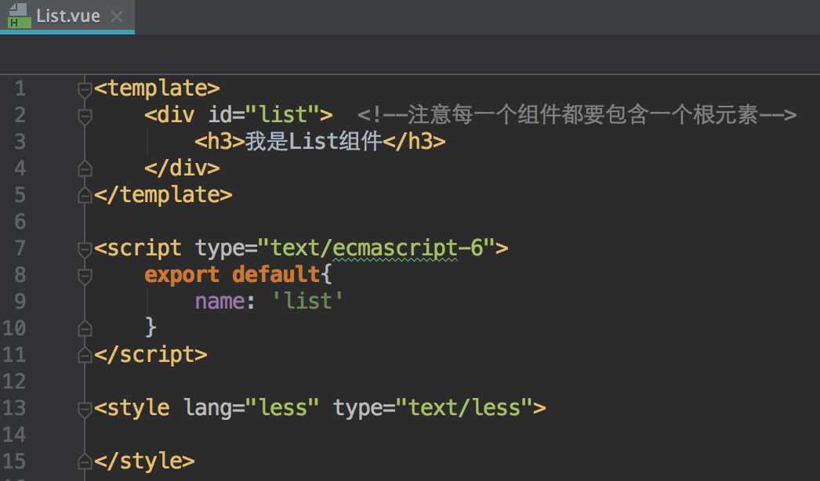
Task: Click the closing </template> tag
Action: pos(163,195)
